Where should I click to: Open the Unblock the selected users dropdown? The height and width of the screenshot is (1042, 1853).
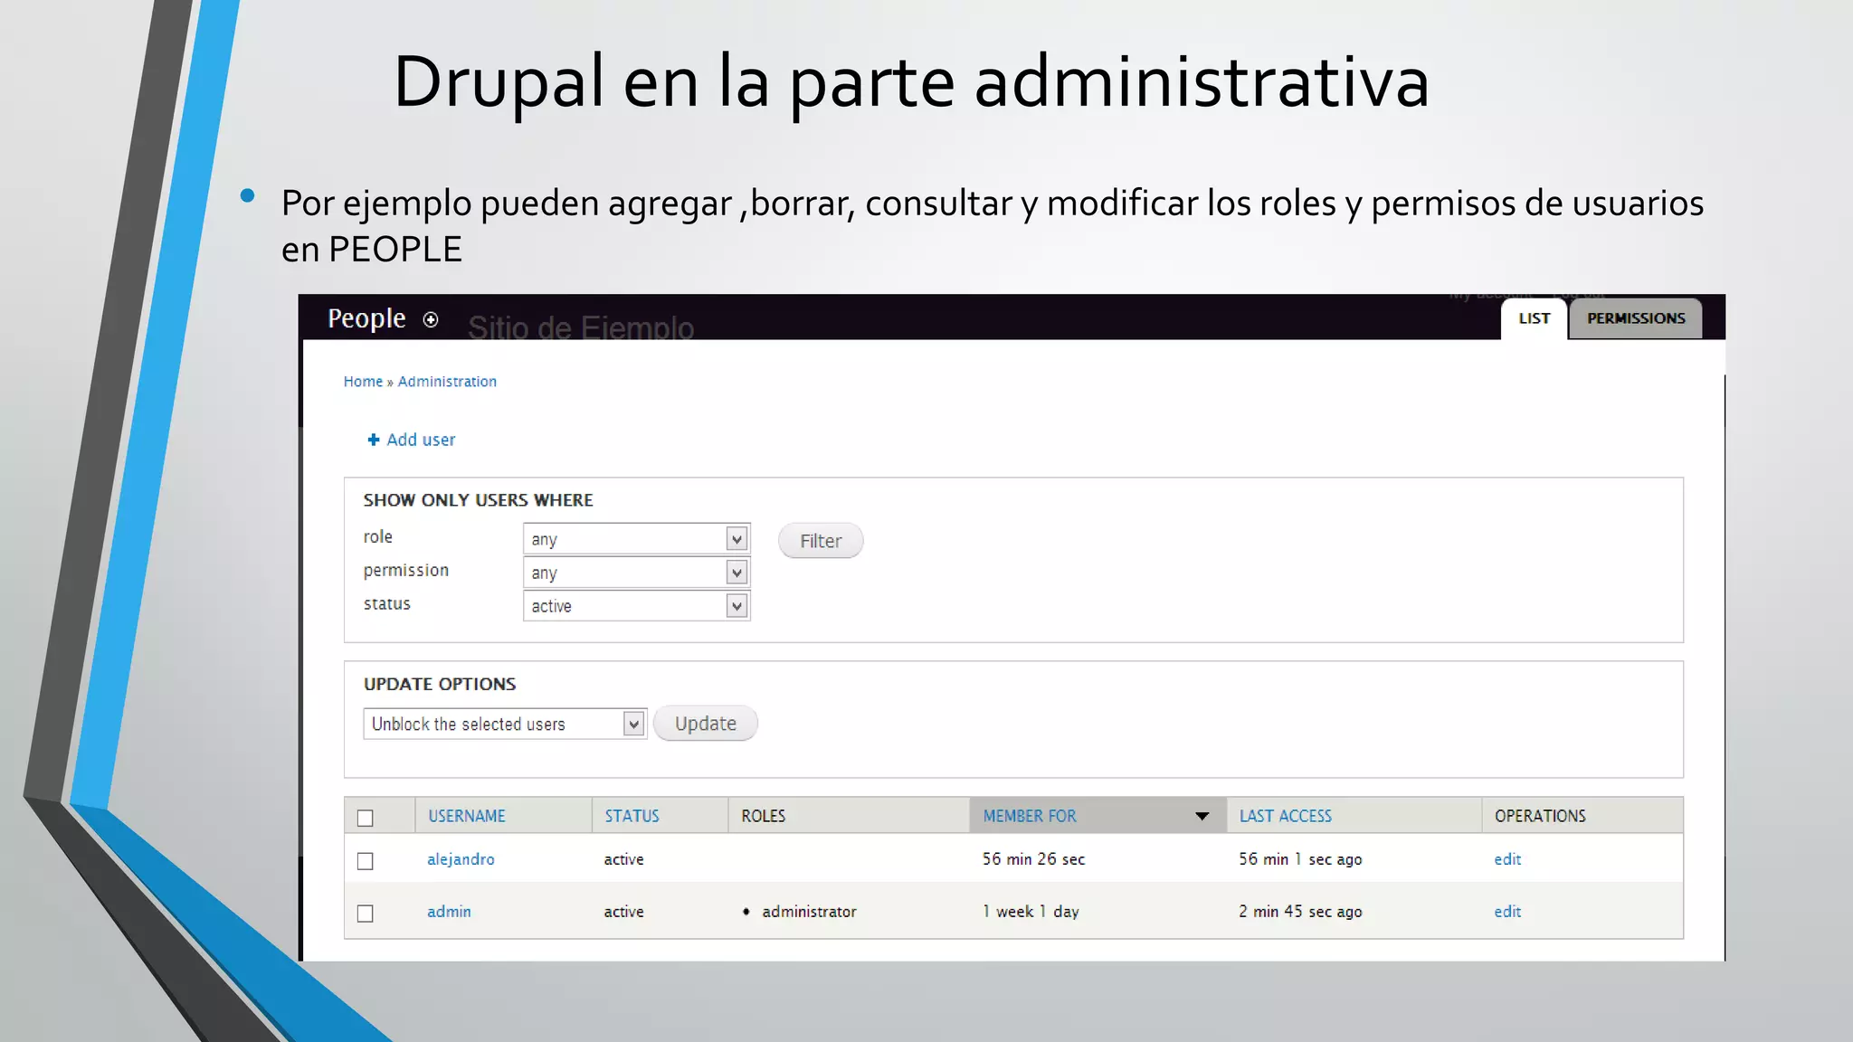(x=505, y=724)
